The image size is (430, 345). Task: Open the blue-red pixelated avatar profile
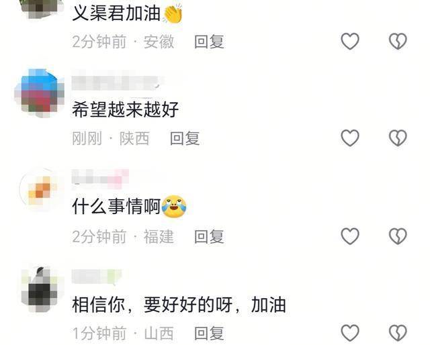click(x=40, y=93)
